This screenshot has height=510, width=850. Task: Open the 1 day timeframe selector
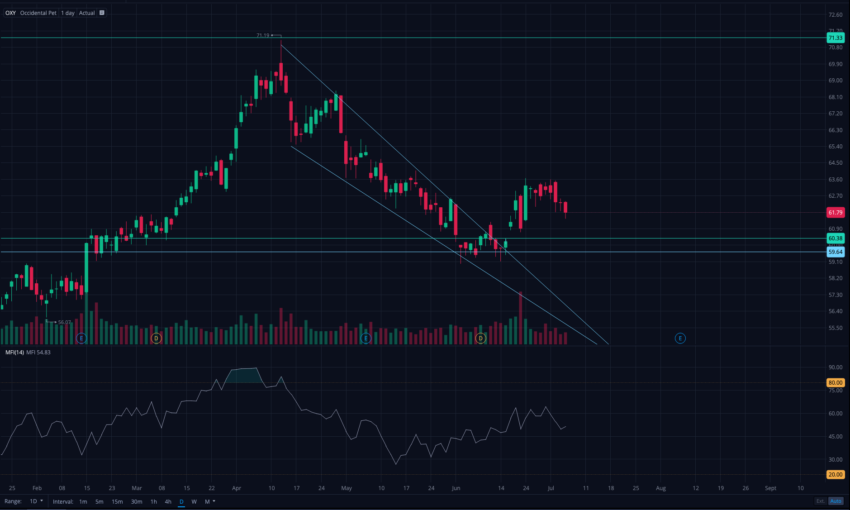pos(68,13)
